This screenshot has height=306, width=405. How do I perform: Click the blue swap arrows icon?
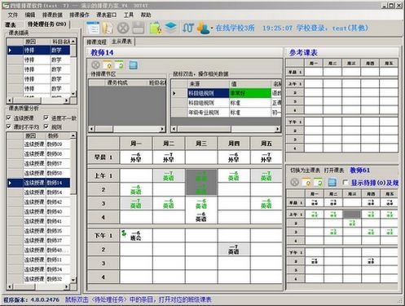click(x=188, y=28)
